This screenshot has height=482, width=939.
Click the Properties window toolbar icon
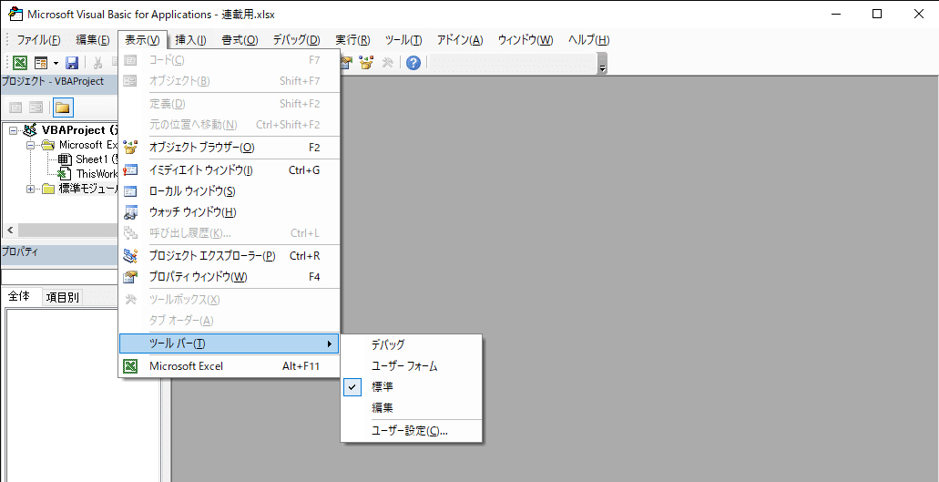tap(346, 63)
